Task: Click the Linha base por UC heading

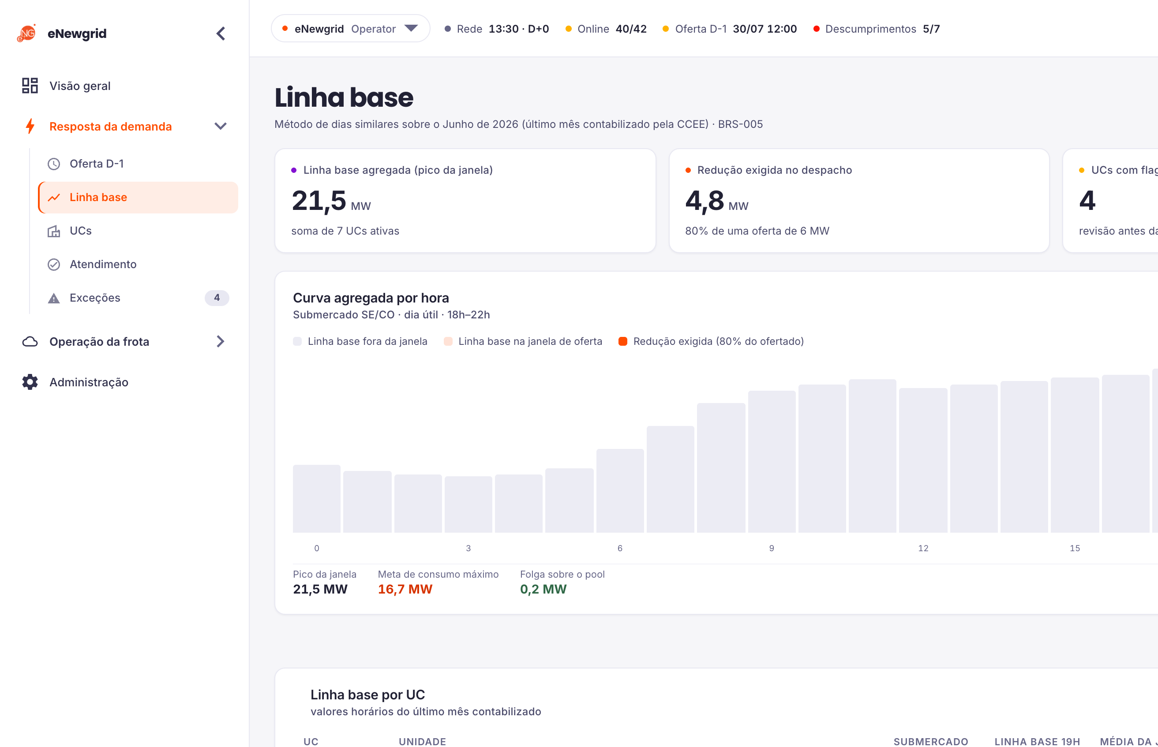Action: tap(368, 695)
